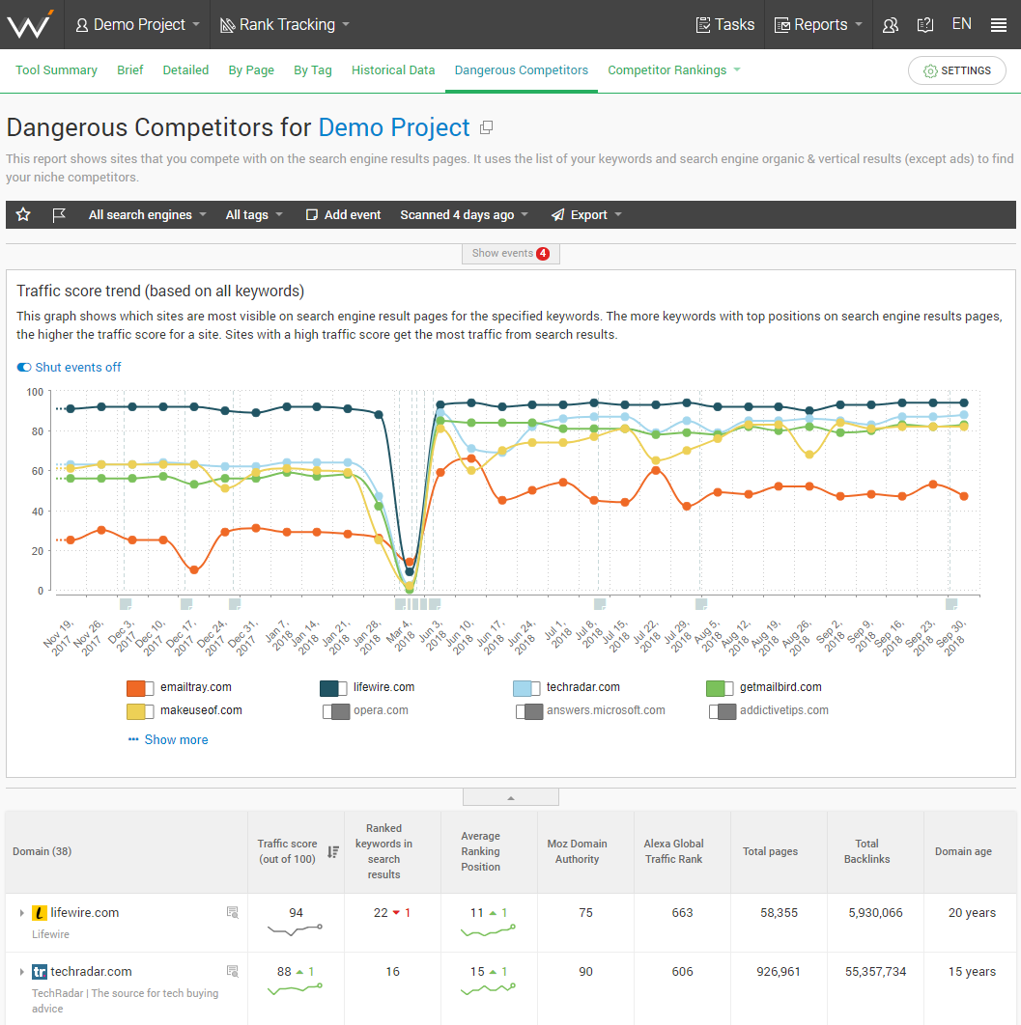Screen dimensions: 1021x1025
Task: Click Show events button
Action: 511,254
